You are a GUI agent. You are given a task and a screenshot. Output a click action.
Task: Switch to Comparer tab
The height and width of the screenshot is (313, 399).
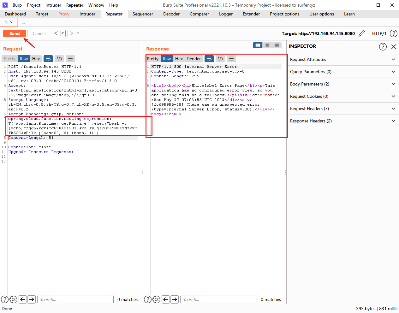point(199,14)
